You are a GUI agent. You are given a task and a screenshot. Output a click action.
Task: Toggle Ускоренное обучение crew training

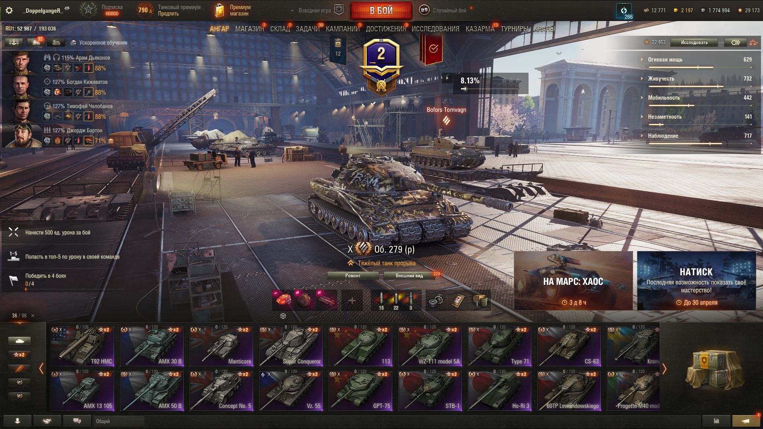click(99, 43)
